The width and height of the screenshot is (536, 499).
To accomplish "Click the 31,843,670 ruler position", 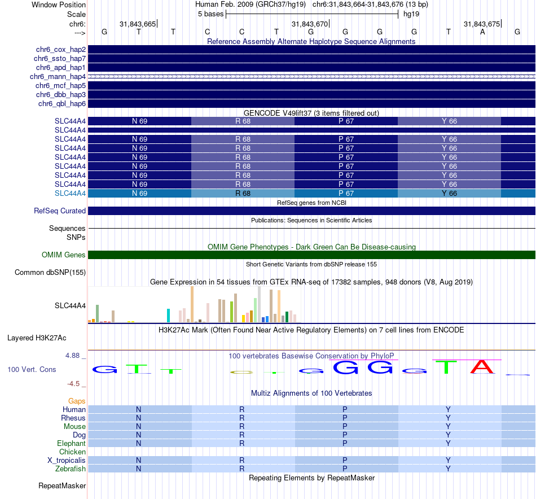I will pyautogui.click(x=309, y=24).
